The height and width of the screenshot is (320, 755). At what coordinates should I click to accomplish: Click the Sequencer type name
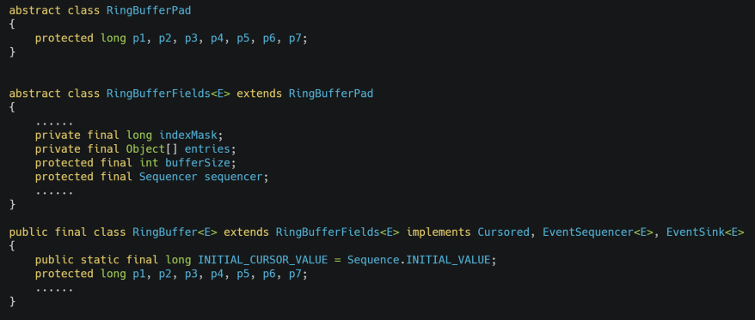[168, 177]
